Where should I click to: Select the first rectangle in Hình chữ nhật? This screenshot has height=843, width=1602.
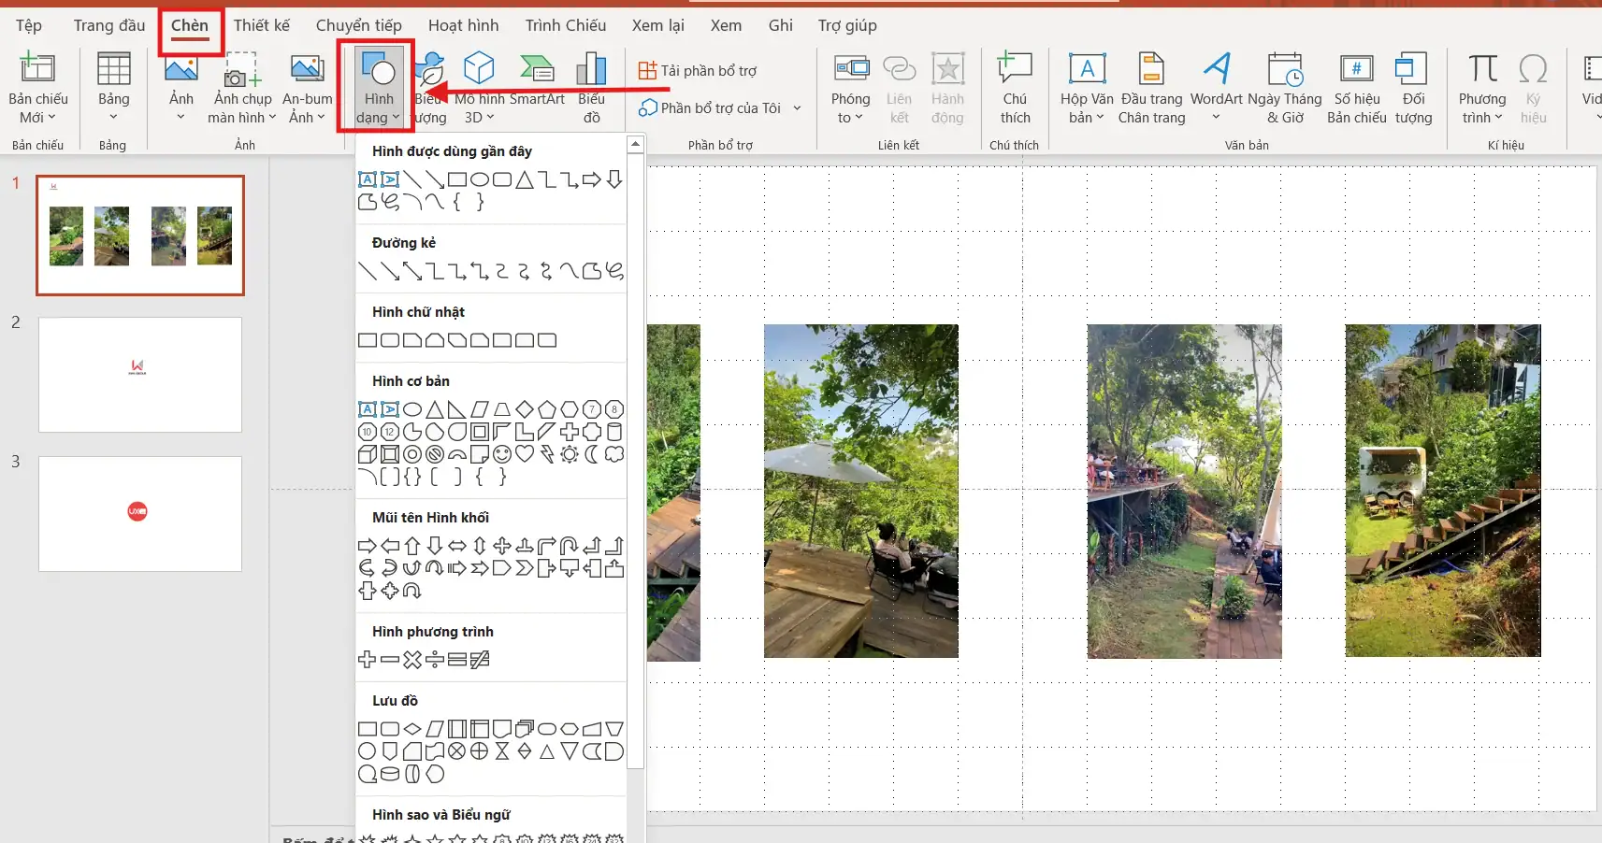(368, 340)
